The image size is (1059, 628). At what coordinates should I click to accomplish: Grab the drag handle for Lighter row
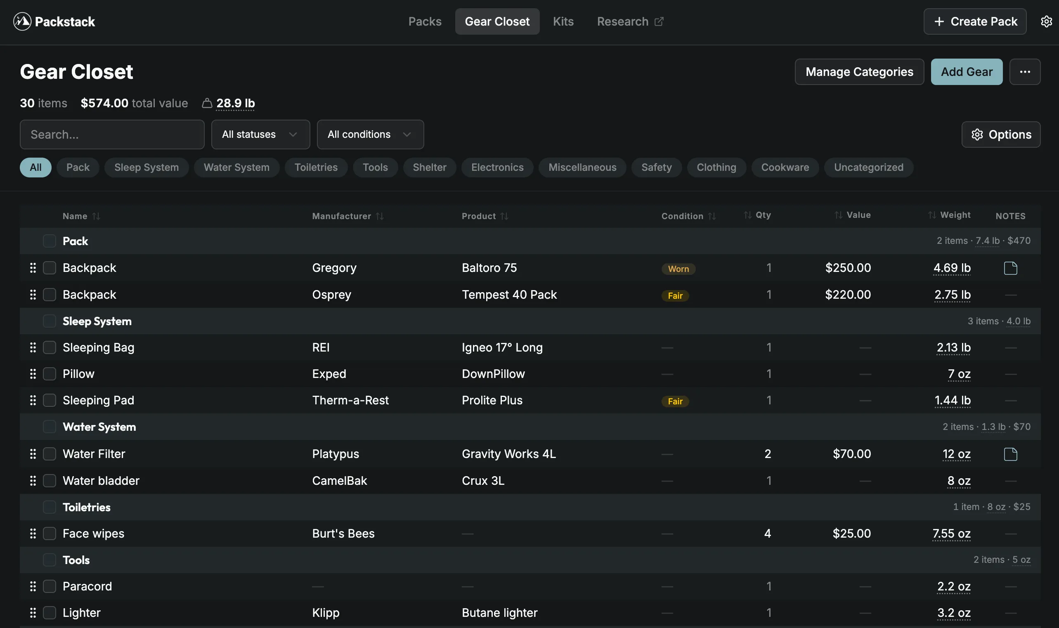pyautogui.click(x=33, y=612)
